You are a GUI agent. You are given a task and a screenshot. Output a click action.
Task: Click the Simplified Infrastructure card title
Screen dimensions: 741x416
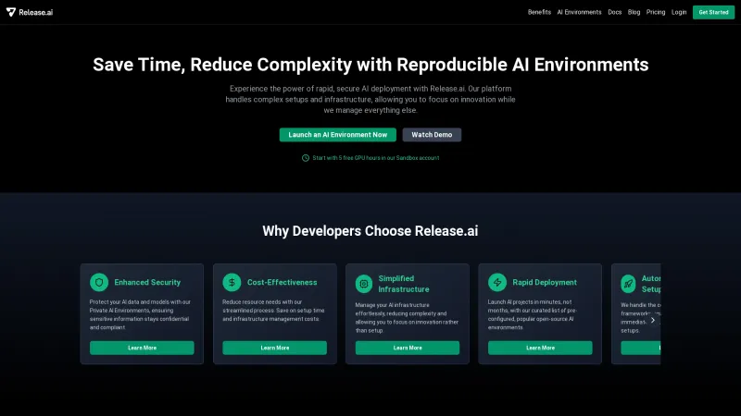click(404, 284)
